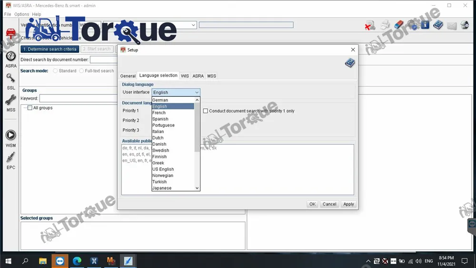The image size is (476, 268).
Task: Choose Portuguese from language list
Action: pyautogui.click(x=173, y=125)
